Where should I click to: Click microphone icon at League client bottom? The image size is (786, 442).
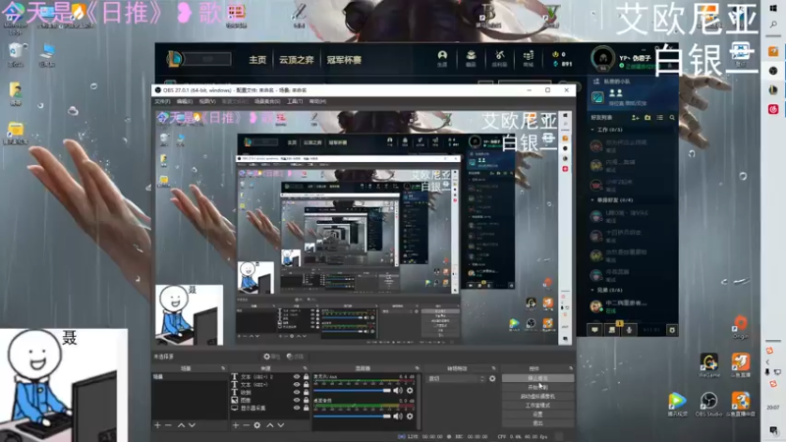(x=629, y=330)
